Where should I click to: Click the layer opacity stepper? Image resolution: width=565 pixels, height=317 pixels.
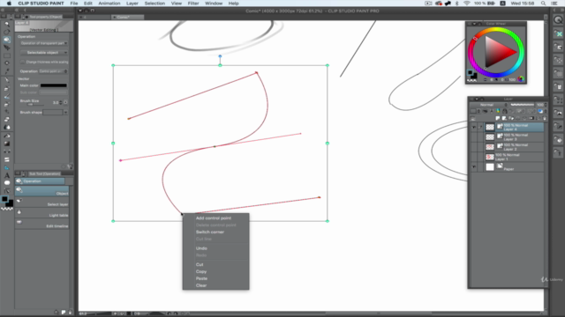click(546, 105)
